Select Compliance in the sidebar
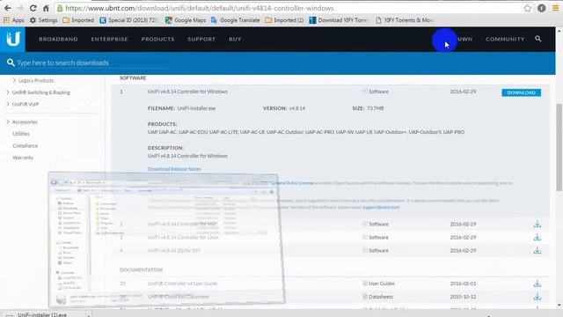This screenshot has height=317, width=563. [x=26, y=146]
